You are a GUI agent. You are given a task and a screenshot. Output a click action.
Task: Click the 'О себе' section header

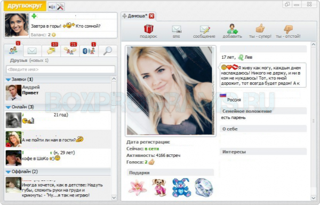pyautogui.click(x=263, y=129)
